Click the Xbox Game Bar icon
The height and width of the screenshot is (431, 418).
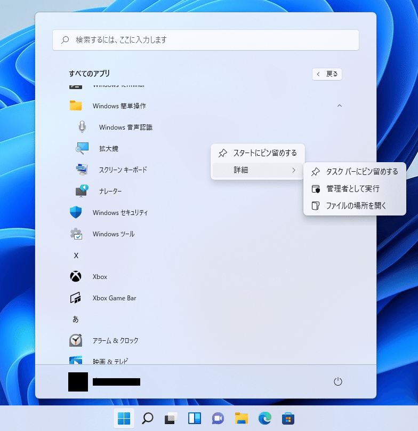coord(76,298)
